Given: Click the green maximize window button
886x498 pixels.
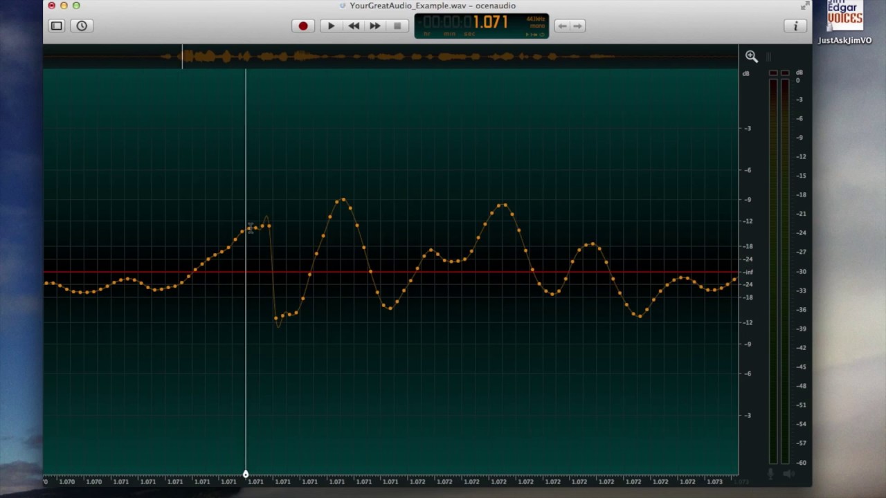Looking at the screenshot, I should pos(76,6).
